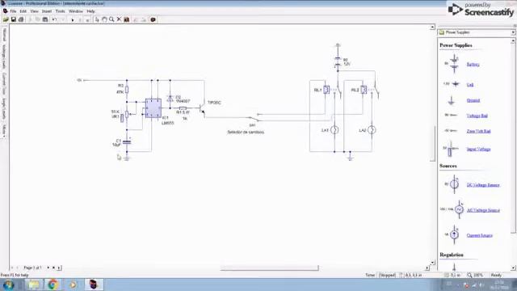The image size is (517, 291).
Task: Click the Livewire taskbar icon
Action: click(94, 285)
